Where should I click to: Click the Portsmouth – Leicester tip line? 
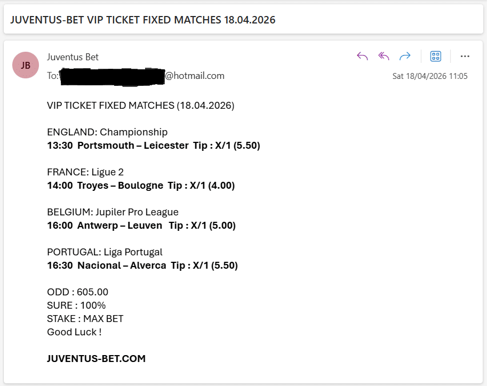pyautogui.click(x=154, y=146)
